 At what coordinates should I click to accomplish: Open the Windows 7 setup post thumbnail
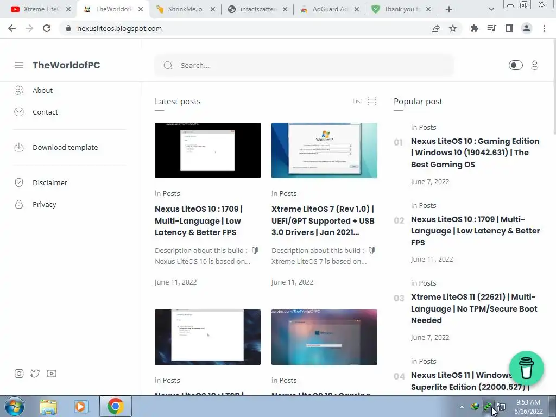[x=324, y=150]
